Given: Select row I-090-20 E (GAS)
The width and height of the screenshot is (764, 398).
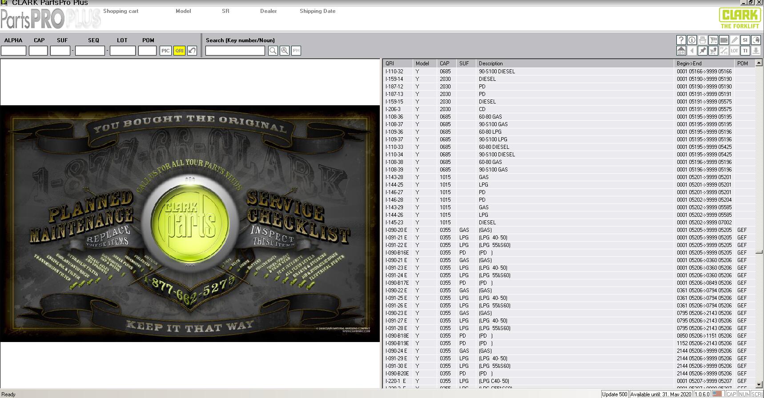Looking at the screenshot, I should tap(569, 230).
